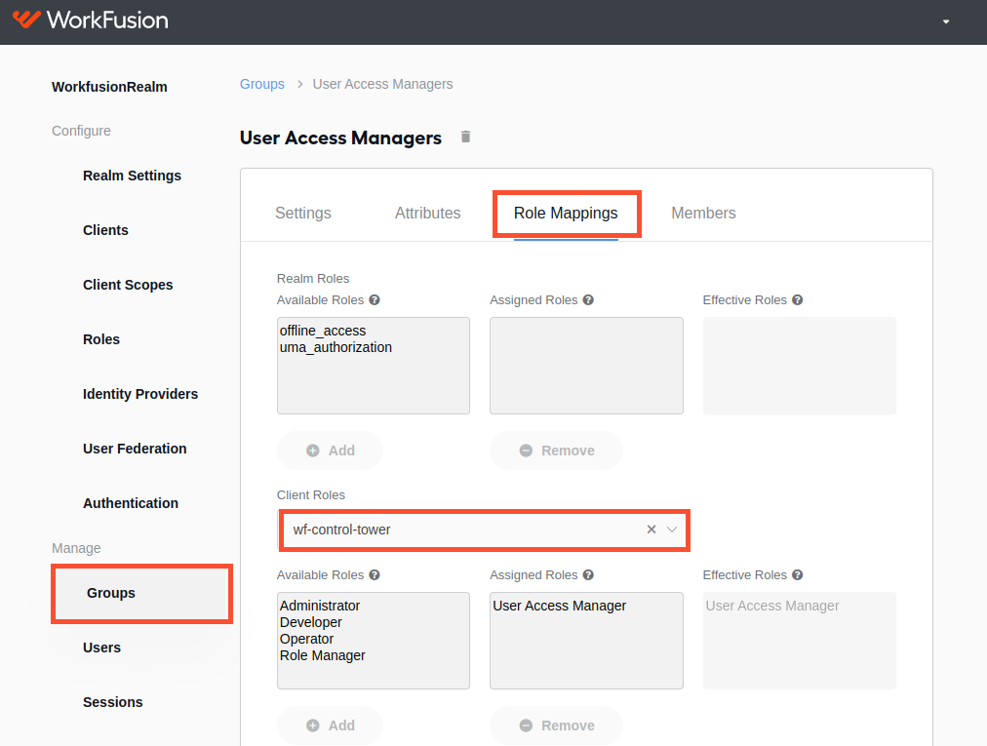This screenshot has width=987, height=746.
Task: Open the user menu dropdown arrow in header
Action: pos(945,22)
